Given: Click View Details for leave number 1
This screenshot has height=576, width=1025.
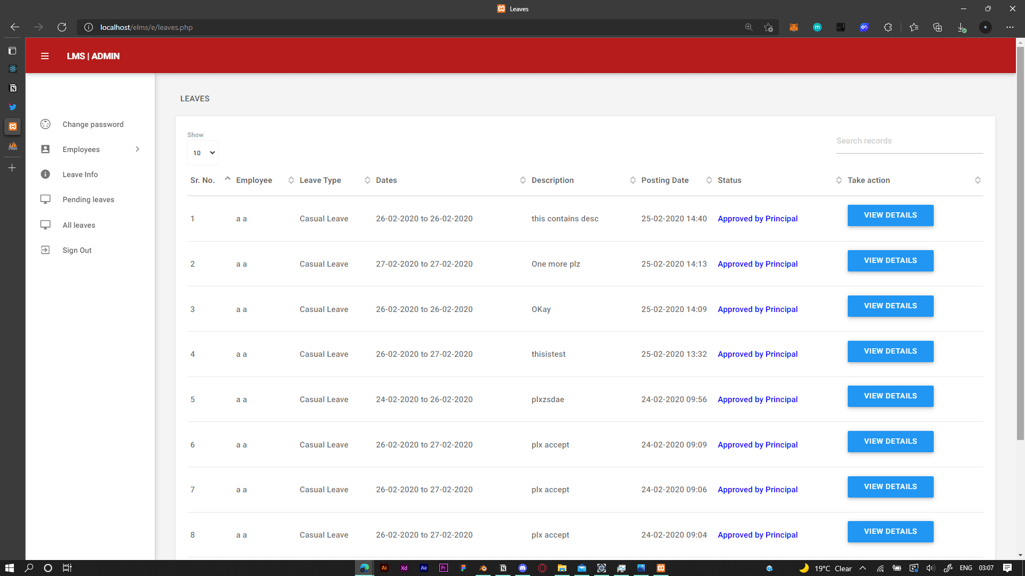Looking at the screenshot, I should point(890,215).
